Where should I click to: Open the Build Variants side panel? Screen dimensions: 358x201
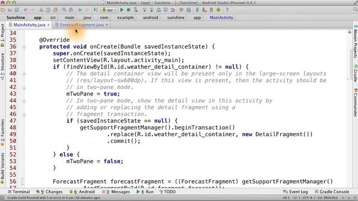(x=2, y=169)
